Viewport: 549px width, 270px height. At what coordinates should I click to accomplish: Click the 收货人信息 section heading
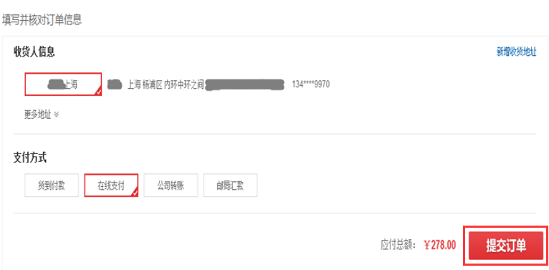coord(34,52)
